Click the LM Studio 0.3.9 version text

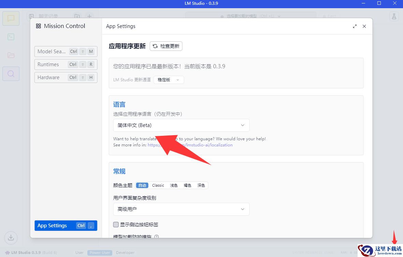(26, 253)
